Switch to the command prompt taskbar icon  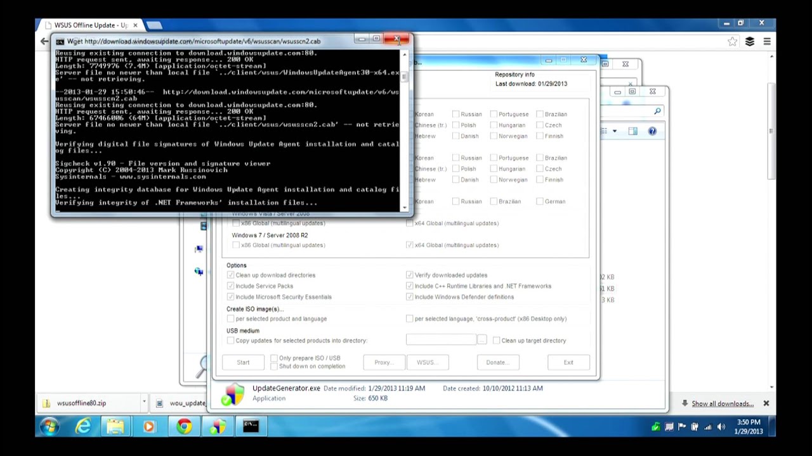[x=251, y=426]
